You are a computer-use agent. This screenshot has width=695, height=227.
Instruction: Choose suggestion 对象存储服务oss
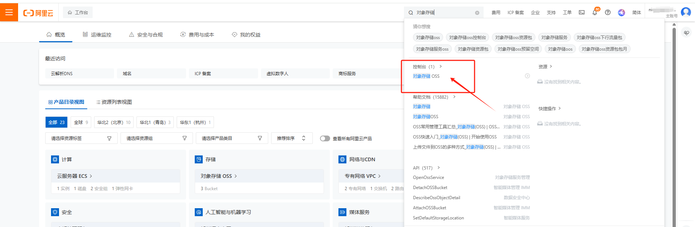[432, 49]
